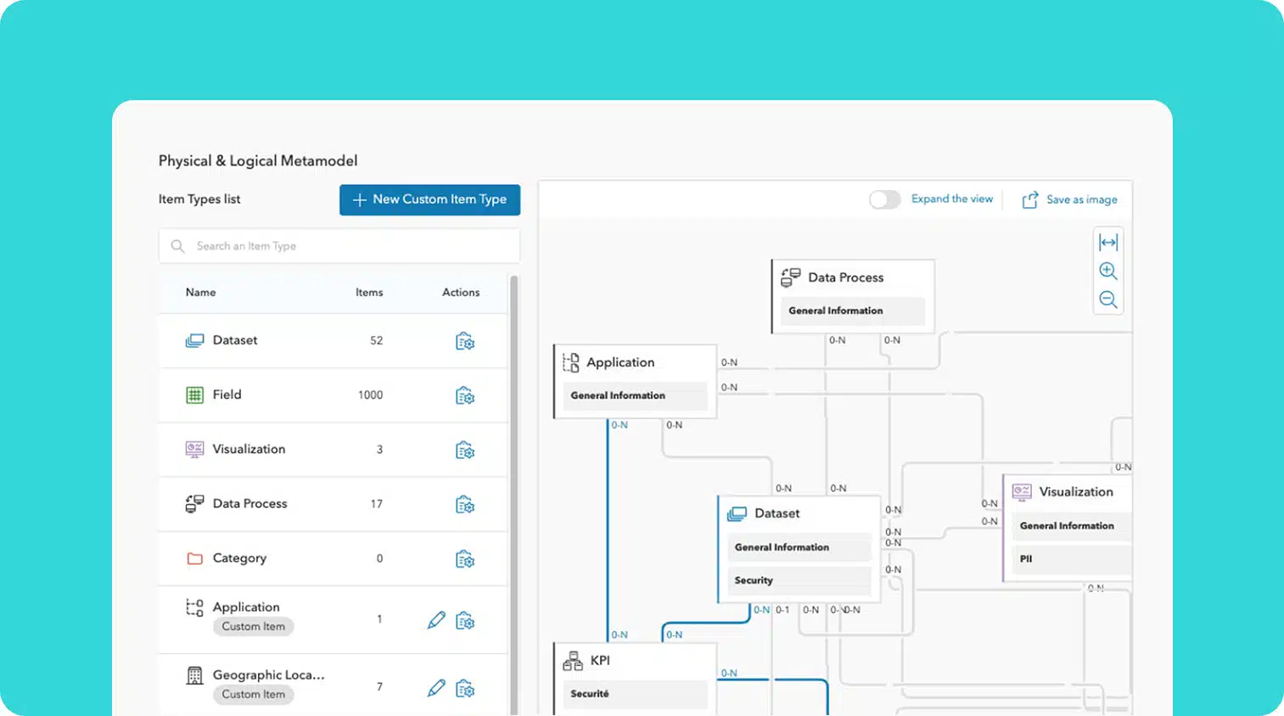Image resolution: width=1284 pixels, height=716 pixels.
Task: Edit the Geographic Location custom item with pencil
Action: click(436, 688)
